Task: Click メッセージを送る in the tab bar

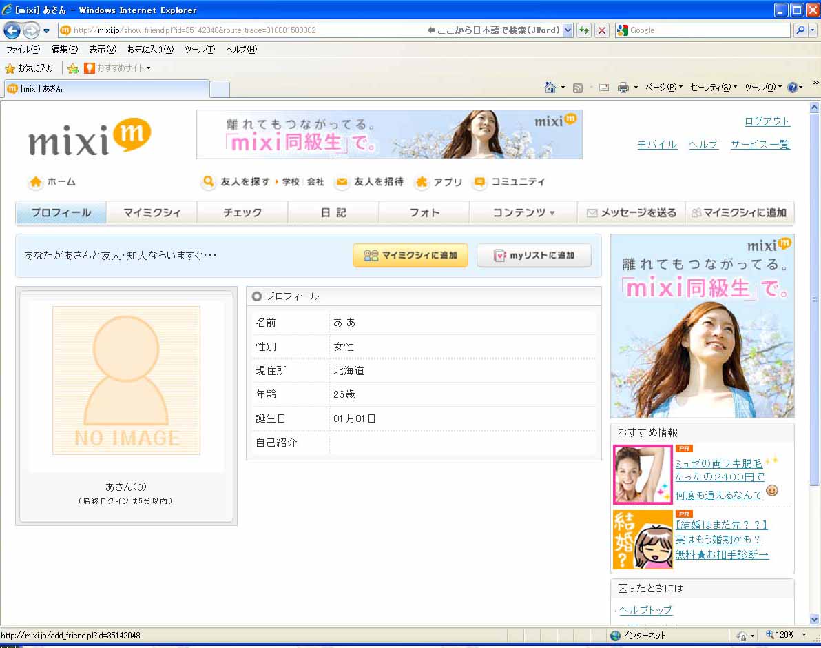Action: (632, 213)
